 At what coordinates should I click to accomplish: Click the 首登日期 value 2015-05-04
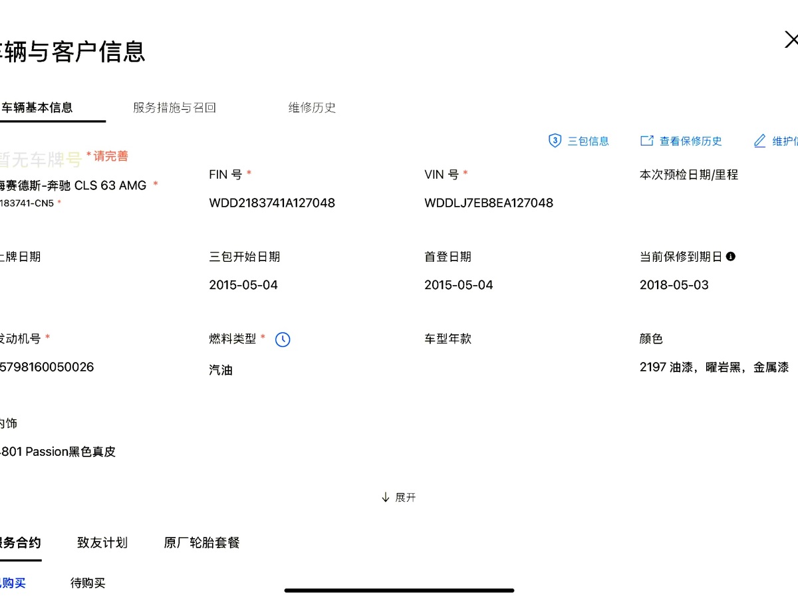point(459,285)
